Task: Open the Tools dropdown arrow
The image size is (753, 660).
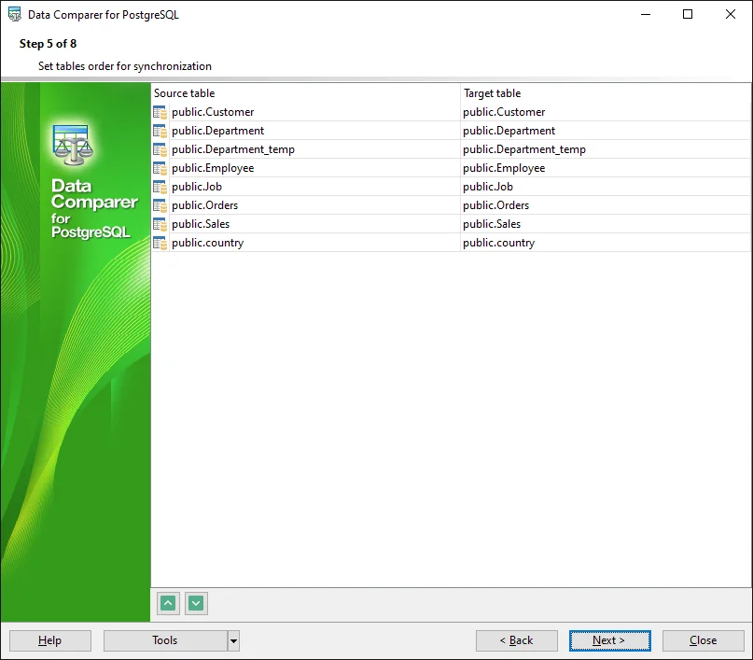Action: pos(233,640)
